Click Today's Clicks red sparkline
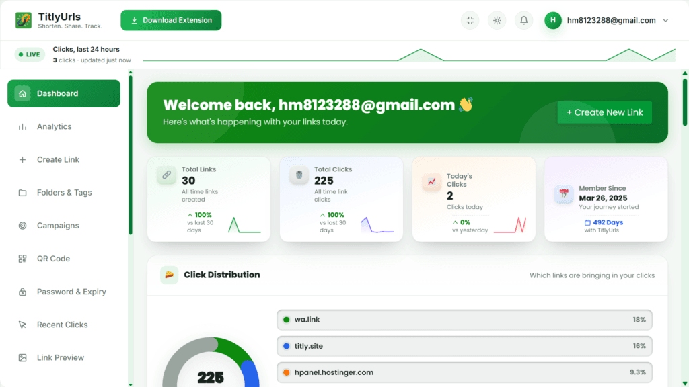 (510, 225)
